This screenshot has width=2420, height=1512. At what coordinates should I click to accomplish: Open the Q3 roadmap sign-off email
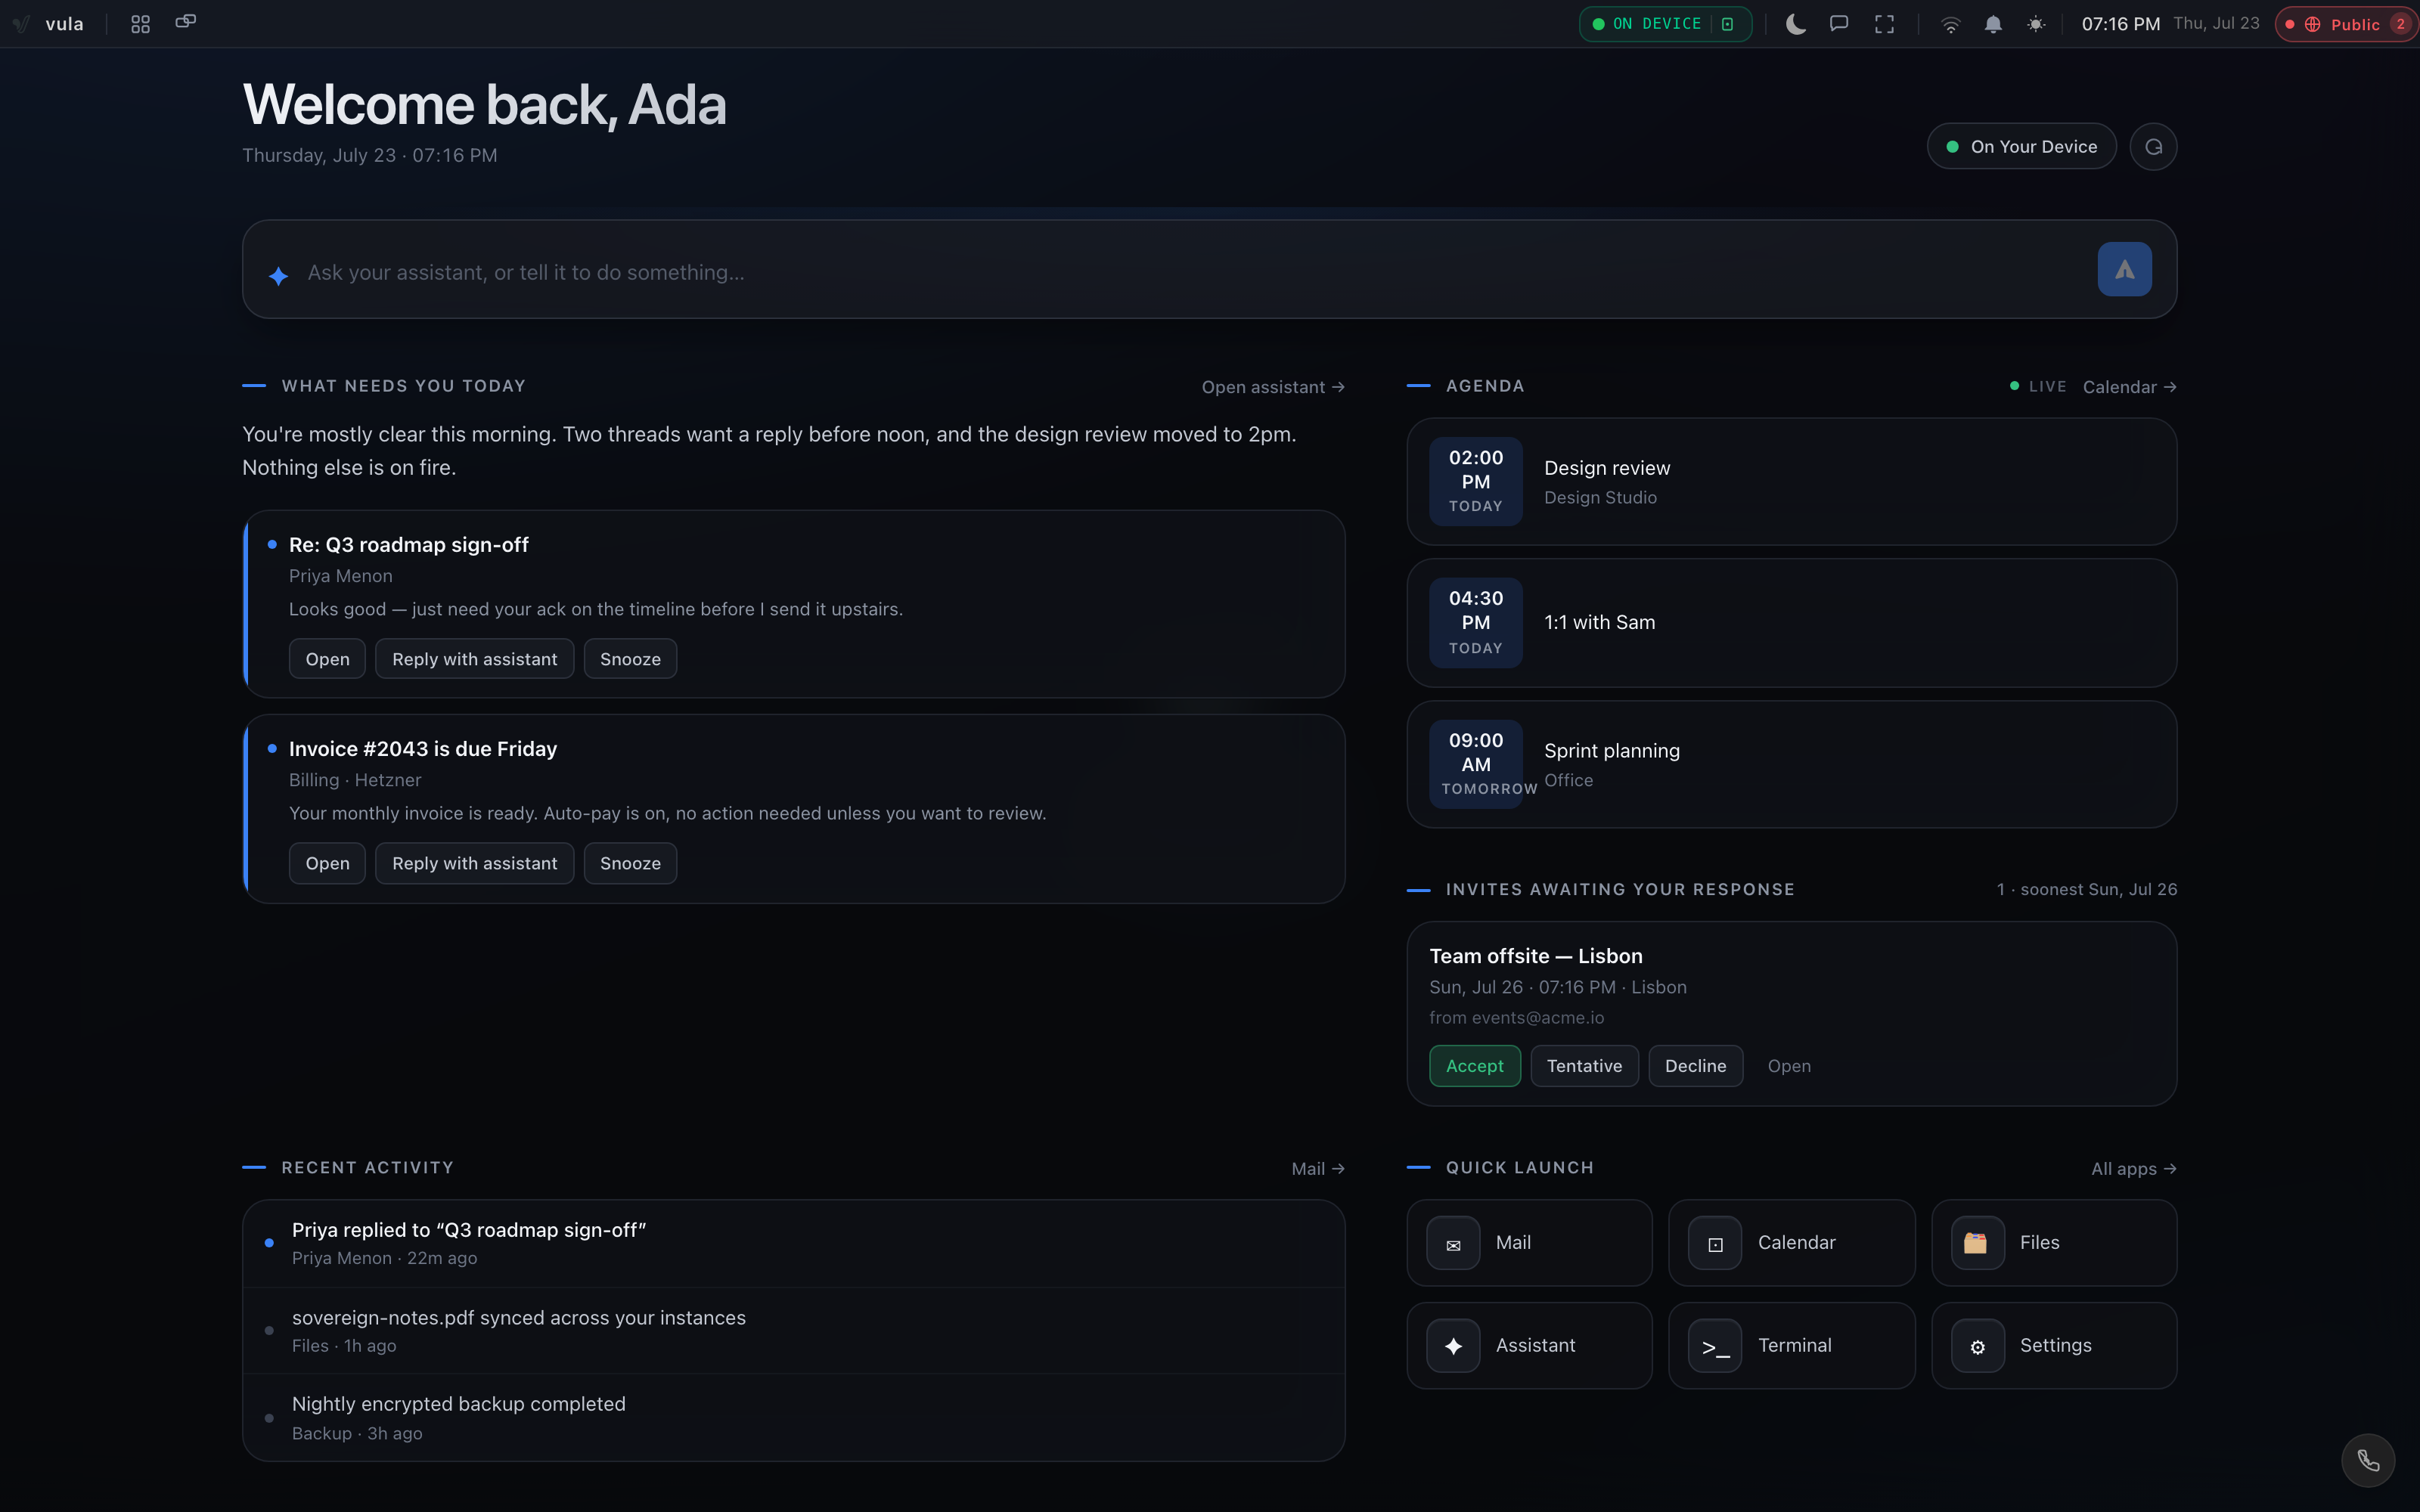point(327,659)
